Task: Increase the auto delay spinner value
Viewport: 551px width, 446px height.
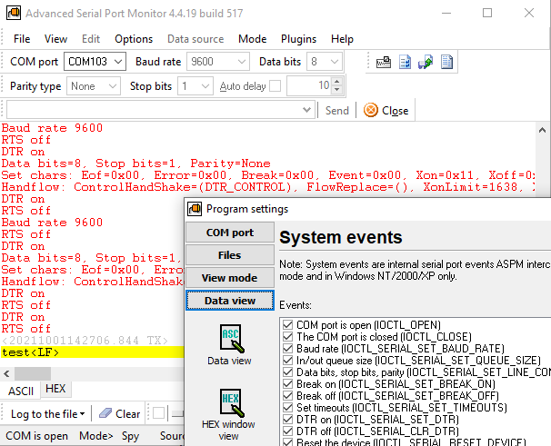Action: (x=337, y=82)
